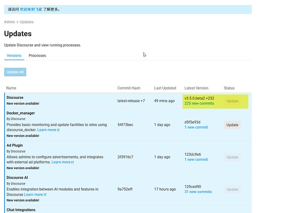This screenshot has height=213, width=291.
Task: Click the Last Updated column header
Action: 165,88
